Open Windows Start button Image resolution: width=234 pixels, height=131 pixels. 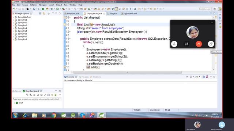coord(15,115)
